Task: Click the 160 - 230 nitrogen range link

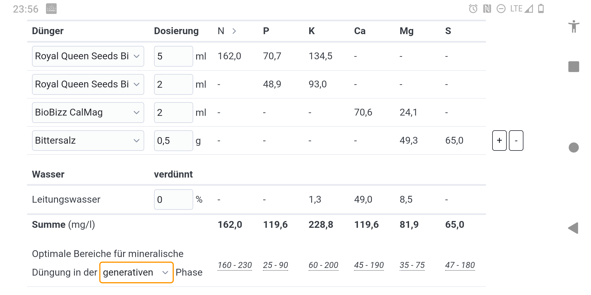Action: pyautogui.click(x=234, y=265)
